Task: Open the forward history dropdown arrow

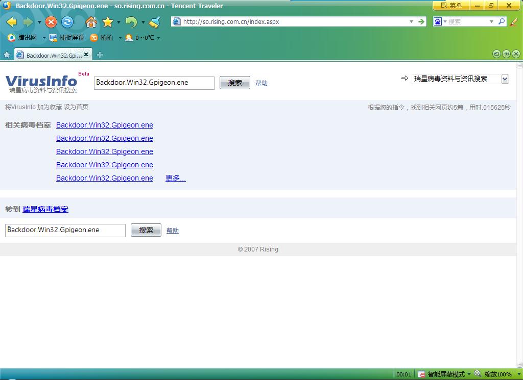Action: click(39, 22)
